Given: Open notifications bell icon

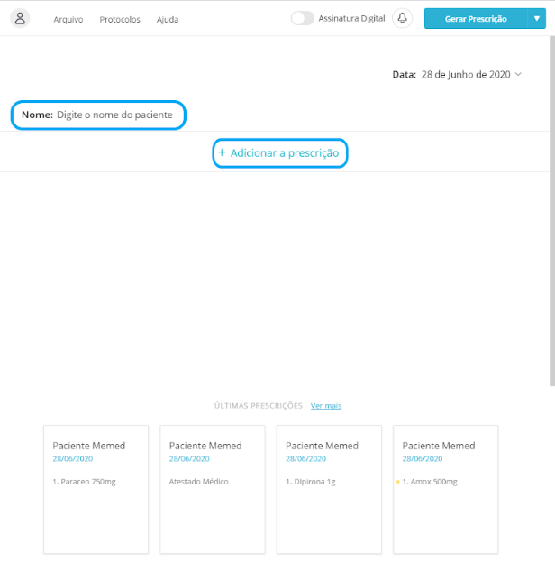Looking at the screenshot, I should click(x=402, y=18).
